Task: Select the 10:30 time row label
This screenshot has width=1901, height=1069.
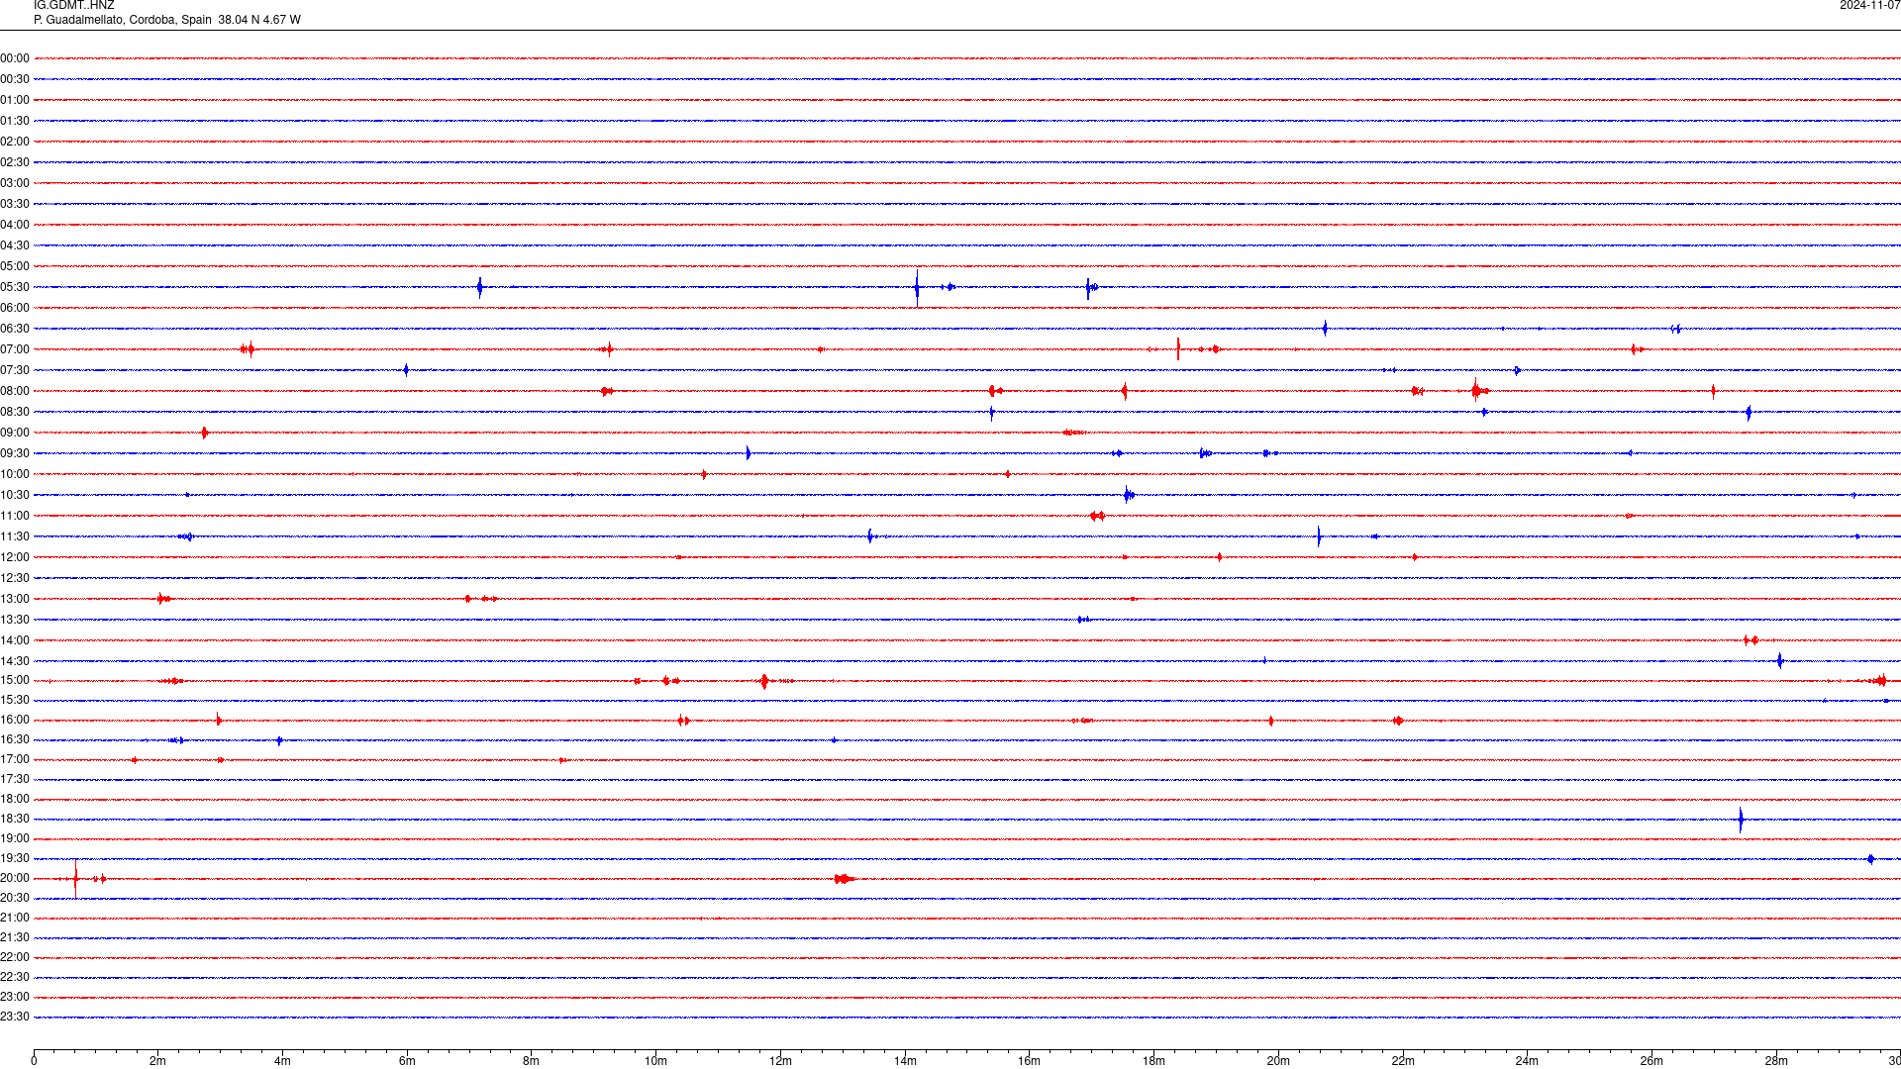Action: point(15,495)
